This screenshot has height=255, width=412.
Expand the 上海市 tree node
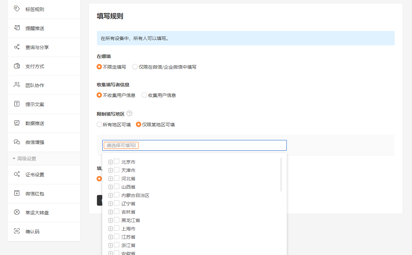click(111, 229)
